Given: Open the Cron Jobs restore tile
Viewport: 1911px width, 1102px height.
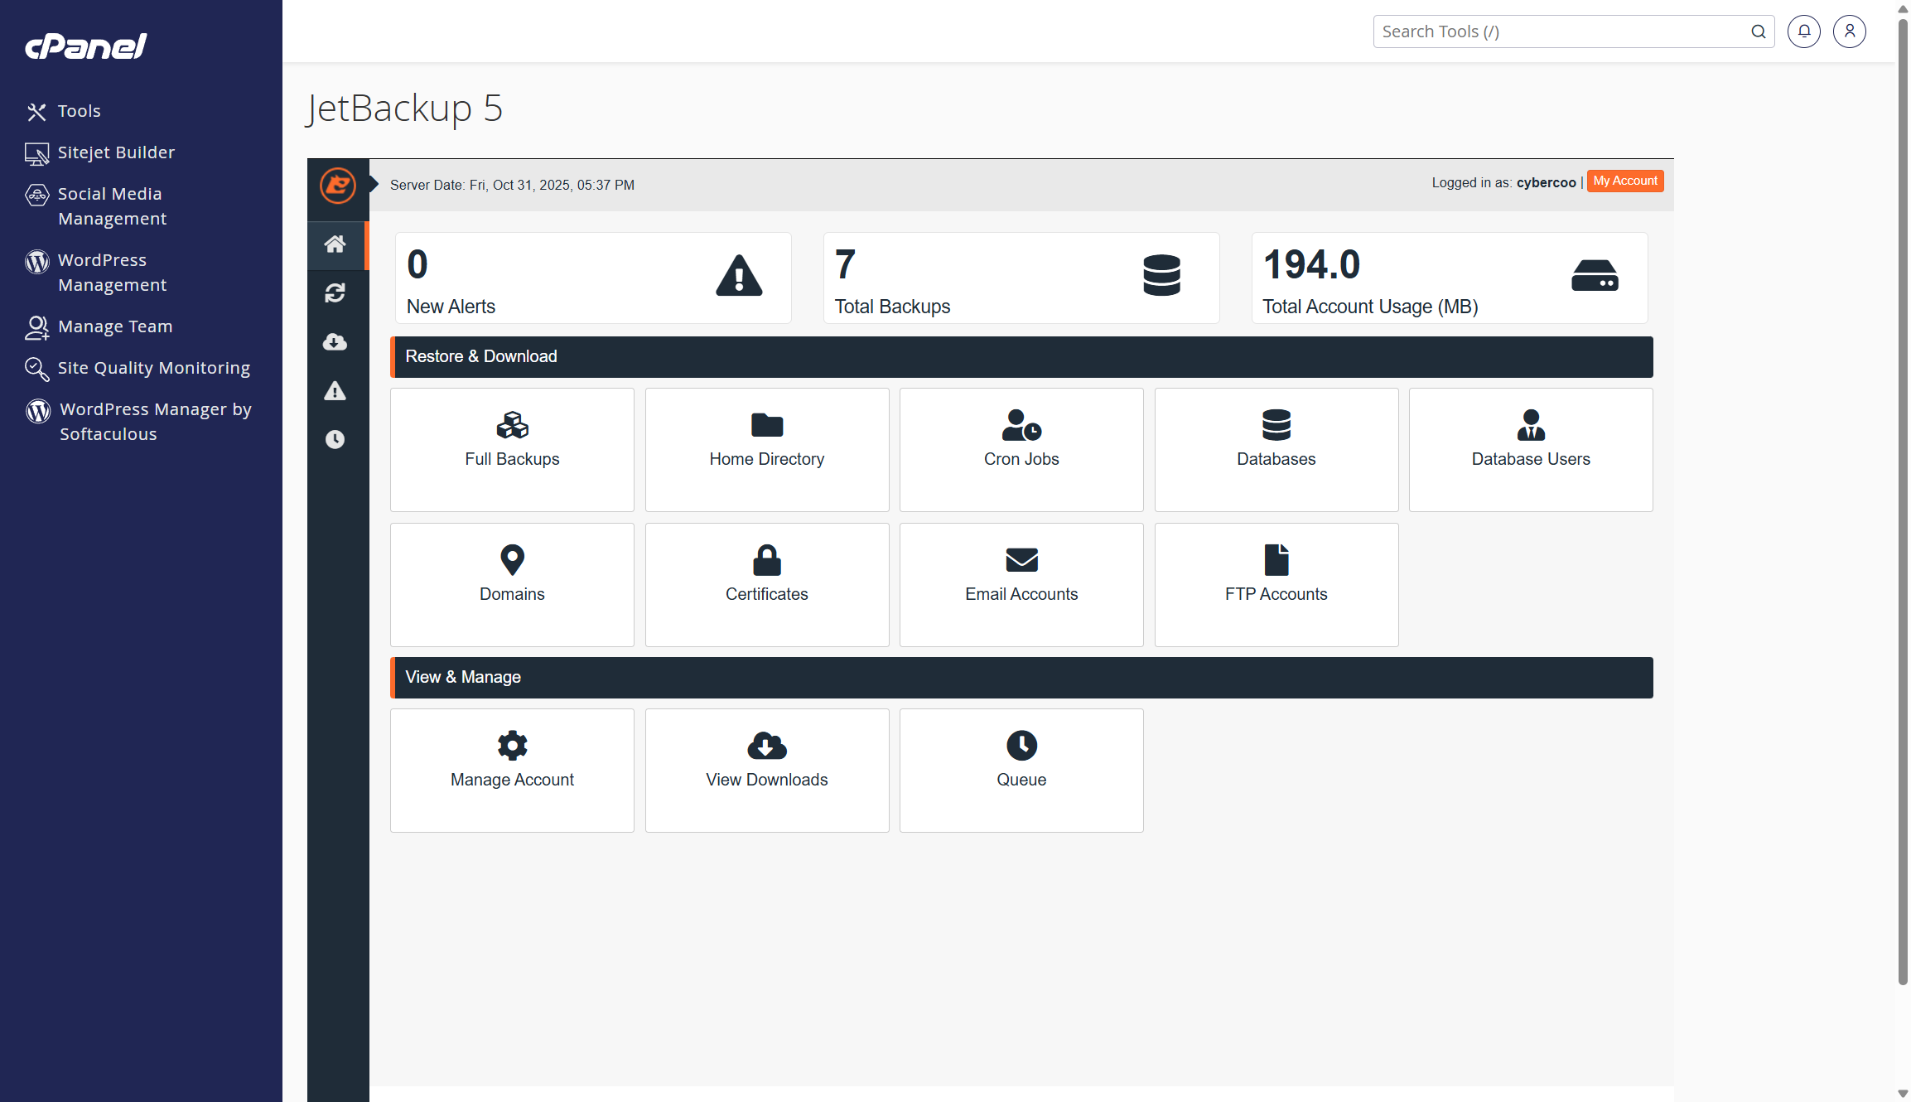Looking at the screenshot, I should coord(1021,449).
